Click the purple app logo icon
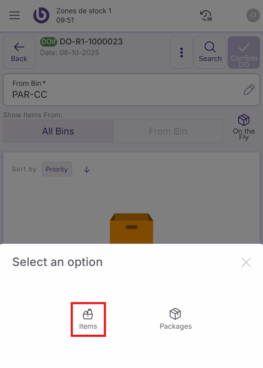Screen dimensions: 263x368 click(x=41, y=15)
